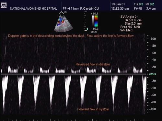162x121 pixels.
Task: Click the green cm/s baseline unit label
Action: [x=152, y=74]
